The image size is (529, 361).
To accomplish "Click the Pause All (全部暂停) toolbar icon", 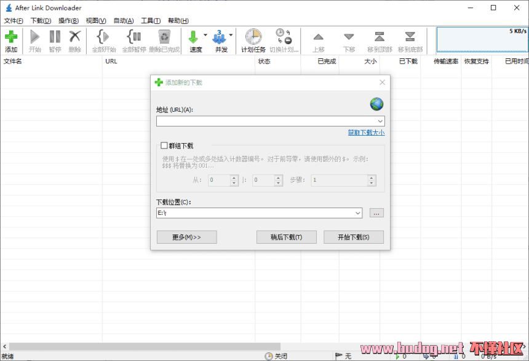I will click(x=133, y=37).
